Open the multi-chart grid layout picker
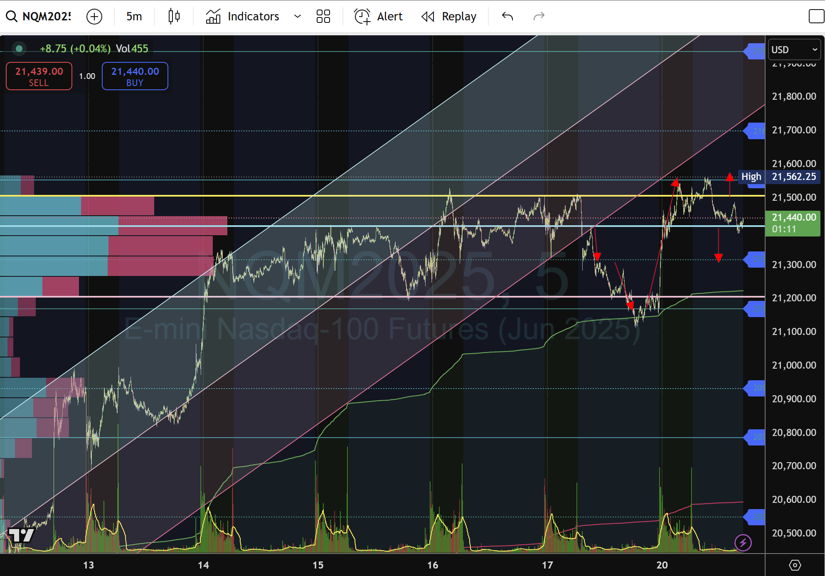Image resolution: width=825 pixels, height=576 pixels. (323, 16)
